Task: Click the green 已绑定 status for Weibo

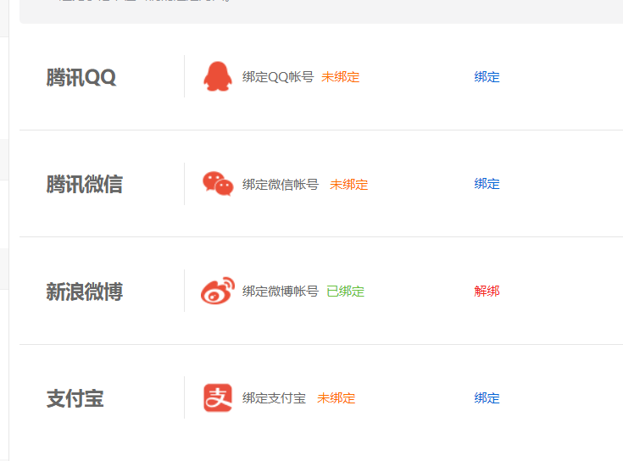Action: tap(345, 292)
